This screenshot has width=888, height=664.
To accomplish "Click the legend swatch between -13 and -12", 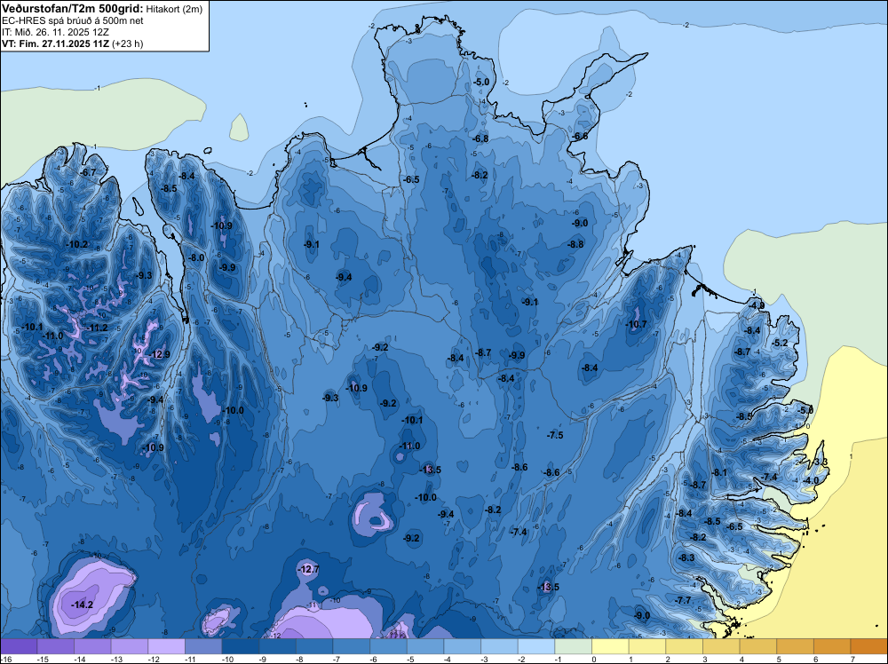I will pos(130,646).
